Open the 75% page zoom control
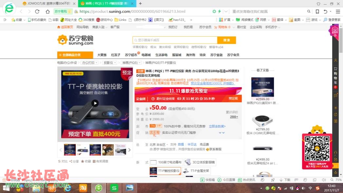Screen dimensions: 343x193 click(x=336, y=180)
